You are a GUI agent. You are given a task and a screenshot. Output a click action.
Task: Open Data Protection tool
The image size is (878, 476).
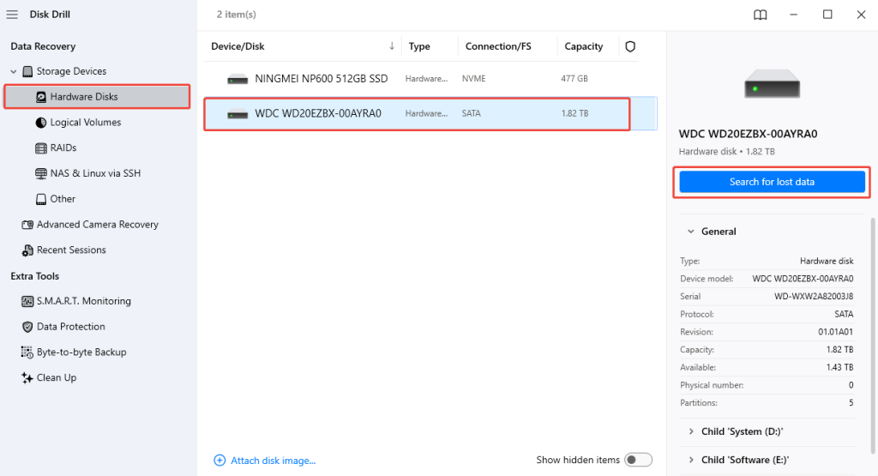point(70,327)
